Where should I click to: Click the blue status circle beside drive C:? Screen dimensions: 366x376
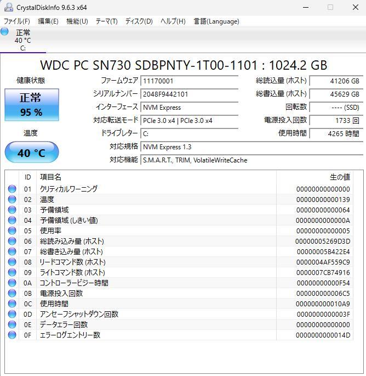pyautogui.click(x=4, y=31)
